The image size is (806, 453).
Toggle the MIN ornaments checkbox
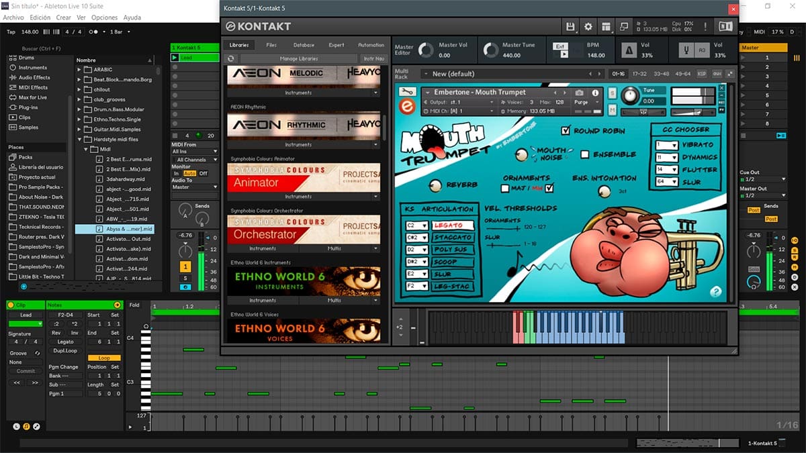549,189
